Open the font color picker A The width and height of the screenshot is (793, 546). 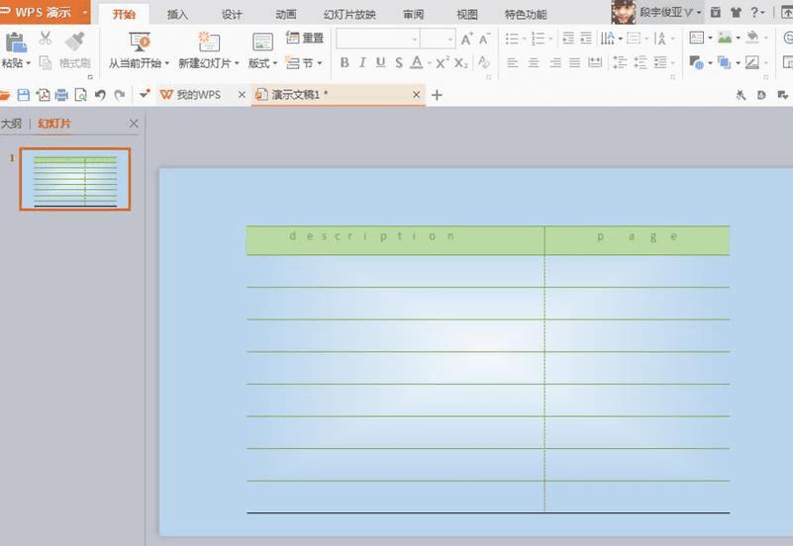[417, 62]
